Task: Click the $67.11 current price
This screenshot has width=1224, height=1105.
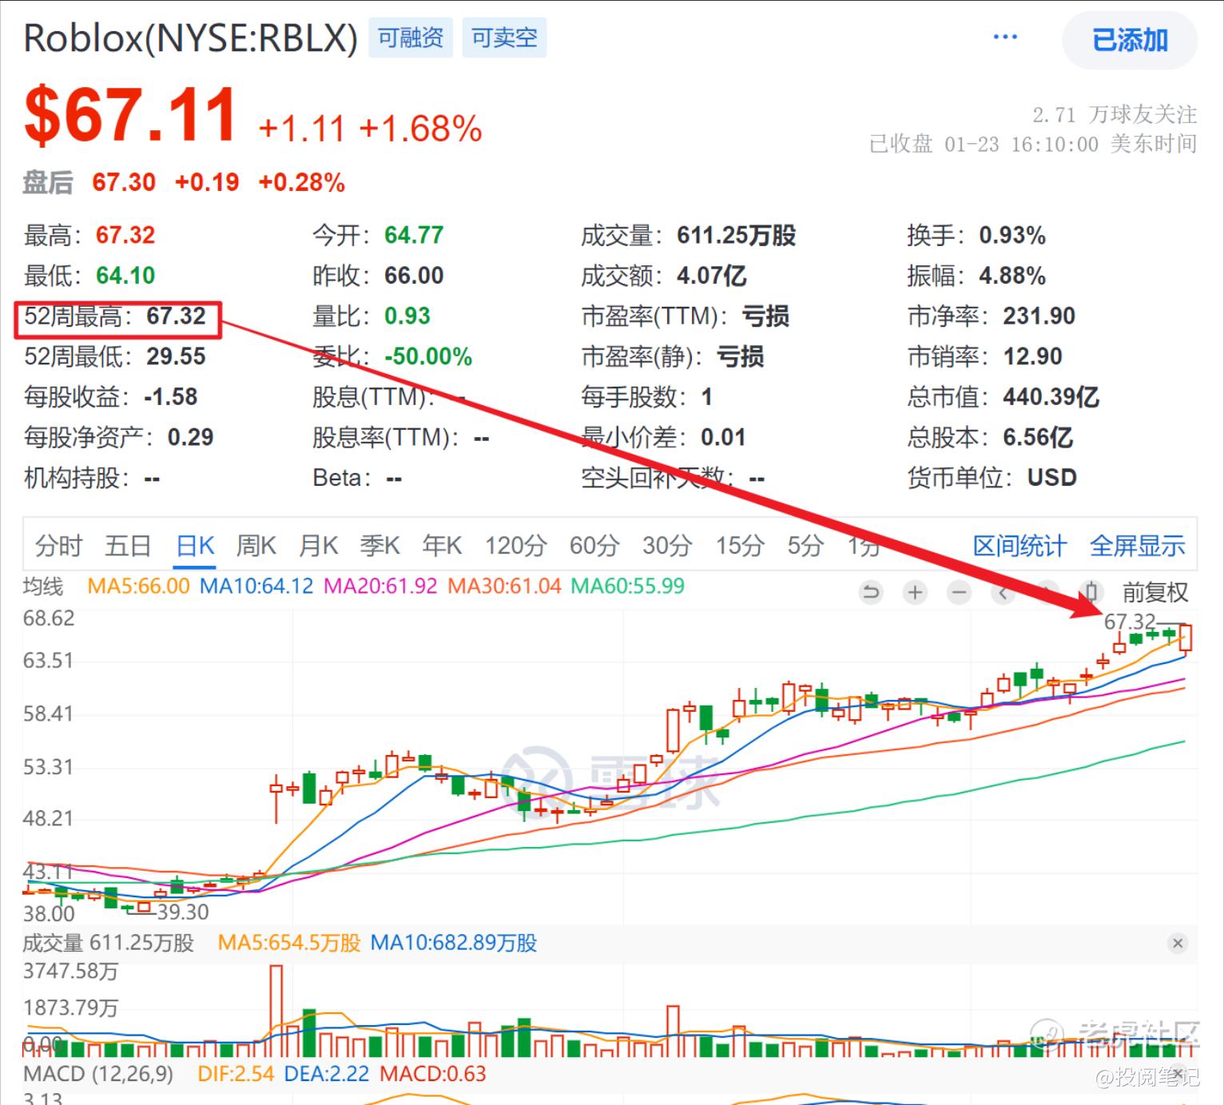Action: (130, 117)
